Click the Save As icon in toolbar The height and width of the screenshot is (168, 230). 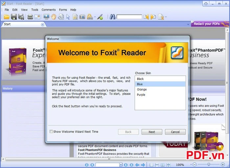[x=21, y=17]
